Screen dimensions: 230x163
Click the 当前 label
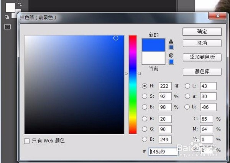tap(154, 68)
